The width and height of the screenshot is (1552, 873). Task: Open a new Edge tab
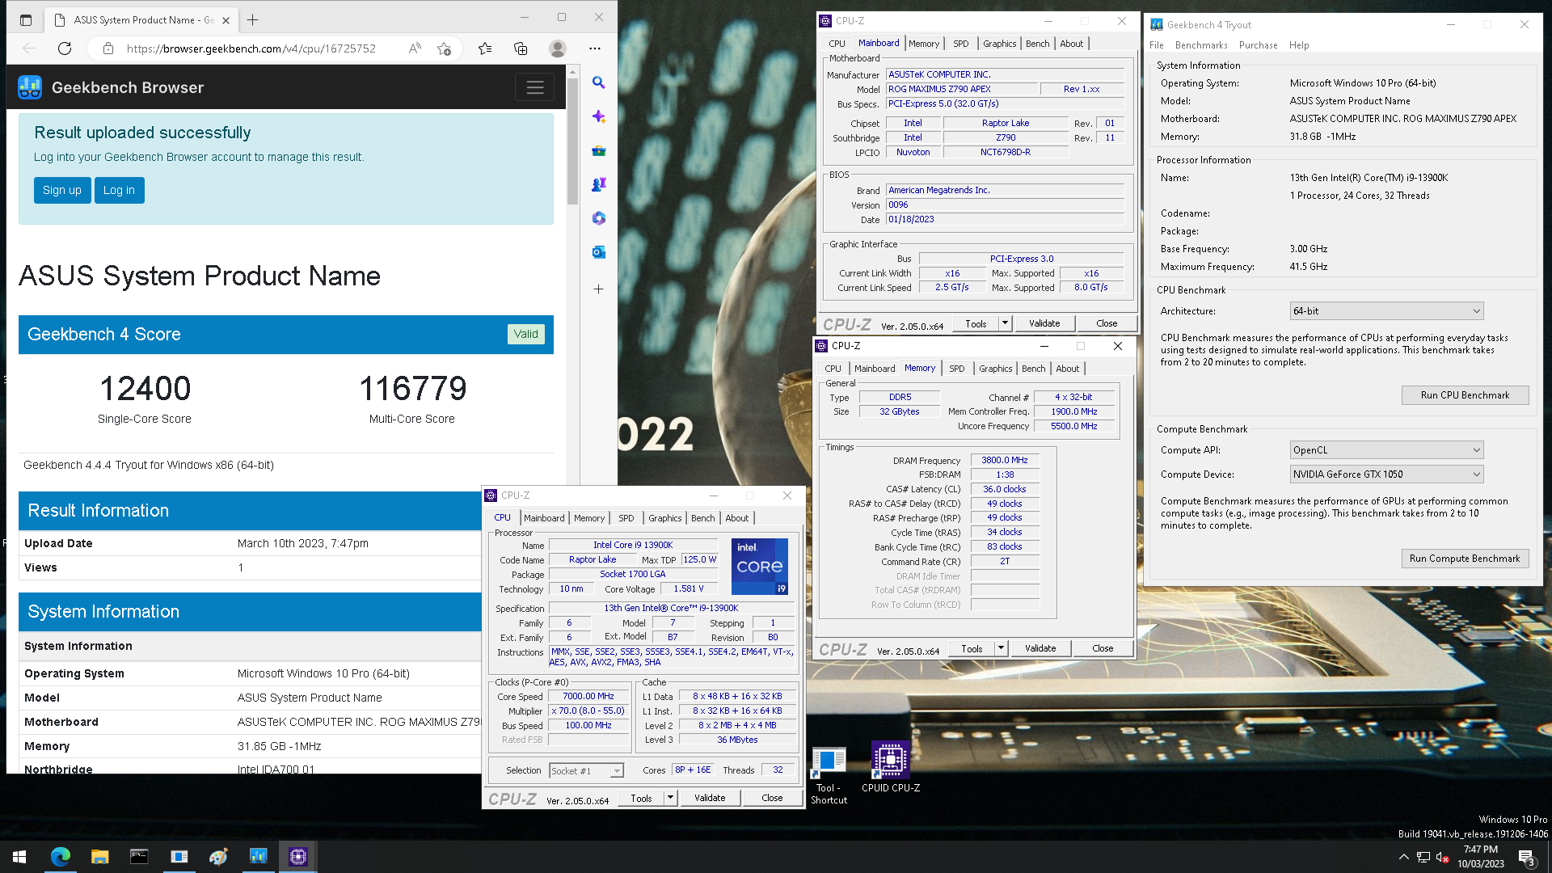[253, 20]
